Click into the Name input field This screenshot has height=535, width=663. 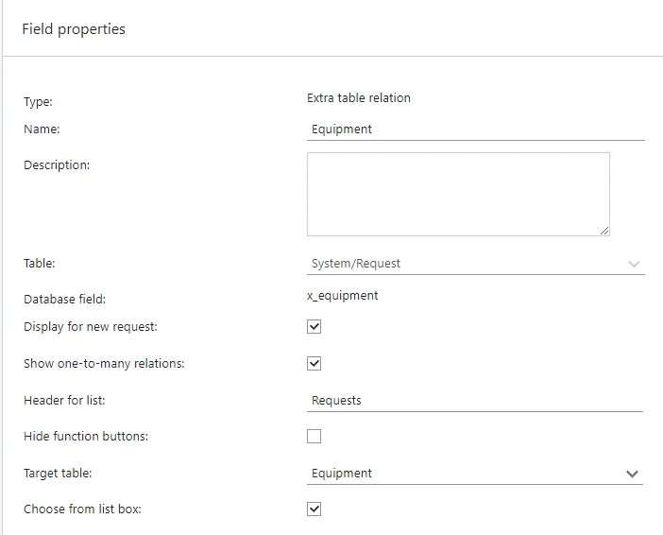pyautogui.click(x=475, y=129)
